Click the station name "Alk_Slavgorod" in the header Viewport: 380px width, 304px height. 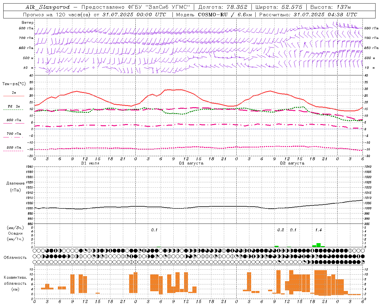tap(48, 7)
